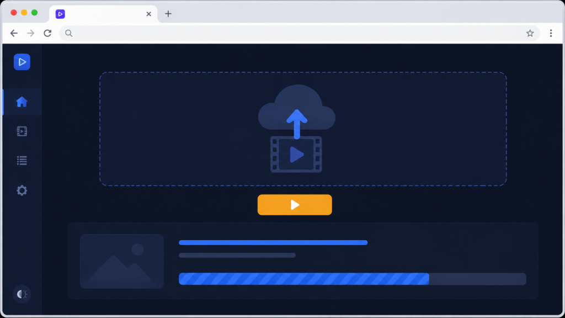Click the browser address bar
The image size is (565, 318).
point(300,33)
